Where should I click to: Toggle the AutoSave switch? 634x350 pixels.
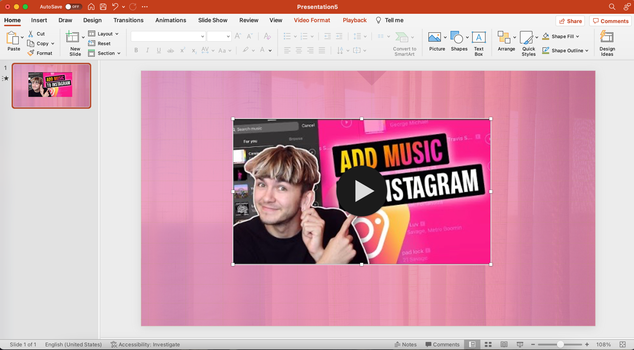pos(73,7)
